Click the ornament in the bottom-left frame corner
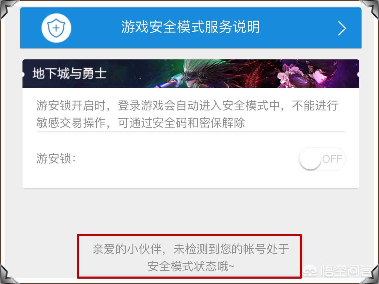Viewport: 379px width, 284px height. (7, 277)
